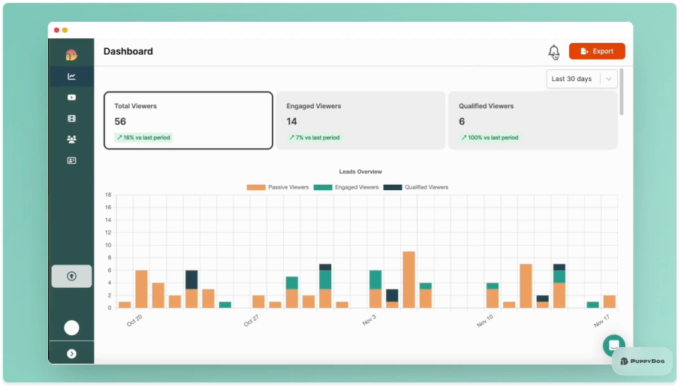Viewport: 681px width, 387px height.
Task: Click the qualified viewers value 6
Action: (x=462, y=122)
